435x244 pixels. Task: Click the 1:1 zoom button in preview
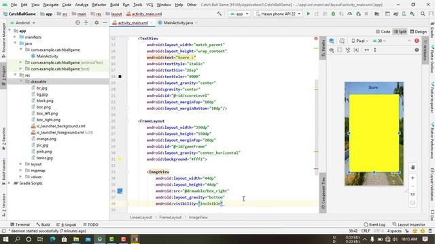tap(413, 195)
